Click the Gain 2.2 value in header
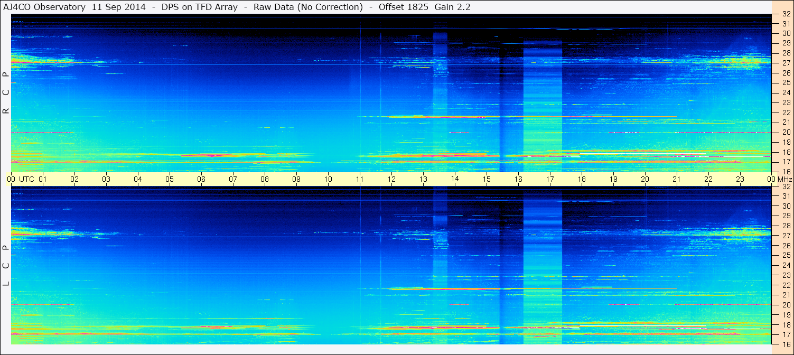The width and height of the screenshot is (794, 355). (x=452, y=7)
